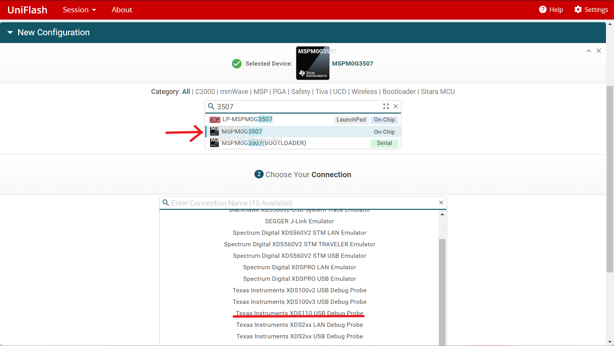Click the LP-MSPM0G3507 board icon
The width and height of the screenshot is (614, 346).
(215, 120)
